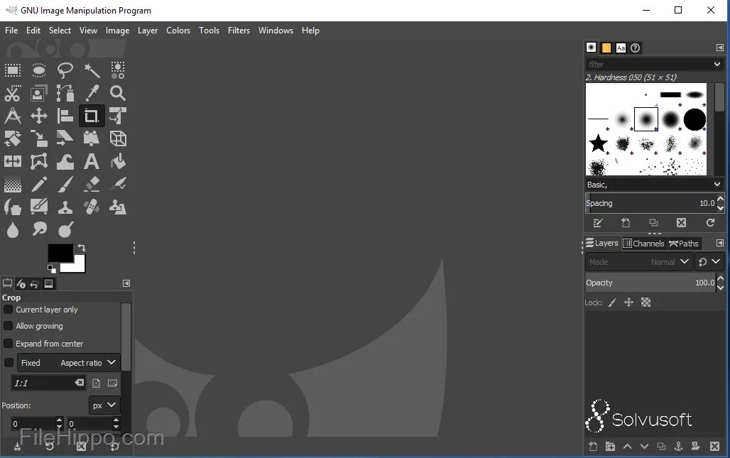The height and width of the screenshot is (458, 730).
Task: Open the Layers dock tab menu
Action: click(720, 243)
